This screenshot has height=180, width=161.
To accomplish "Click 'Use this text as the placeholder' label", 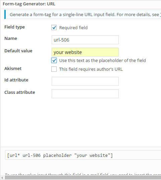I will pyautogui.click(x=102, y=60).
